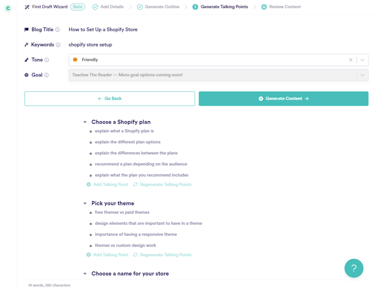Select the Generate Talking Points step
The width and height of the screenshot is (376, 288).
pos(220,7)
